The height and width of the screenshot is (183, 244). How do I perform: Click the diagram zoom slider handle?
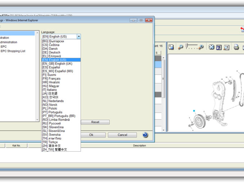coord(187,46)
